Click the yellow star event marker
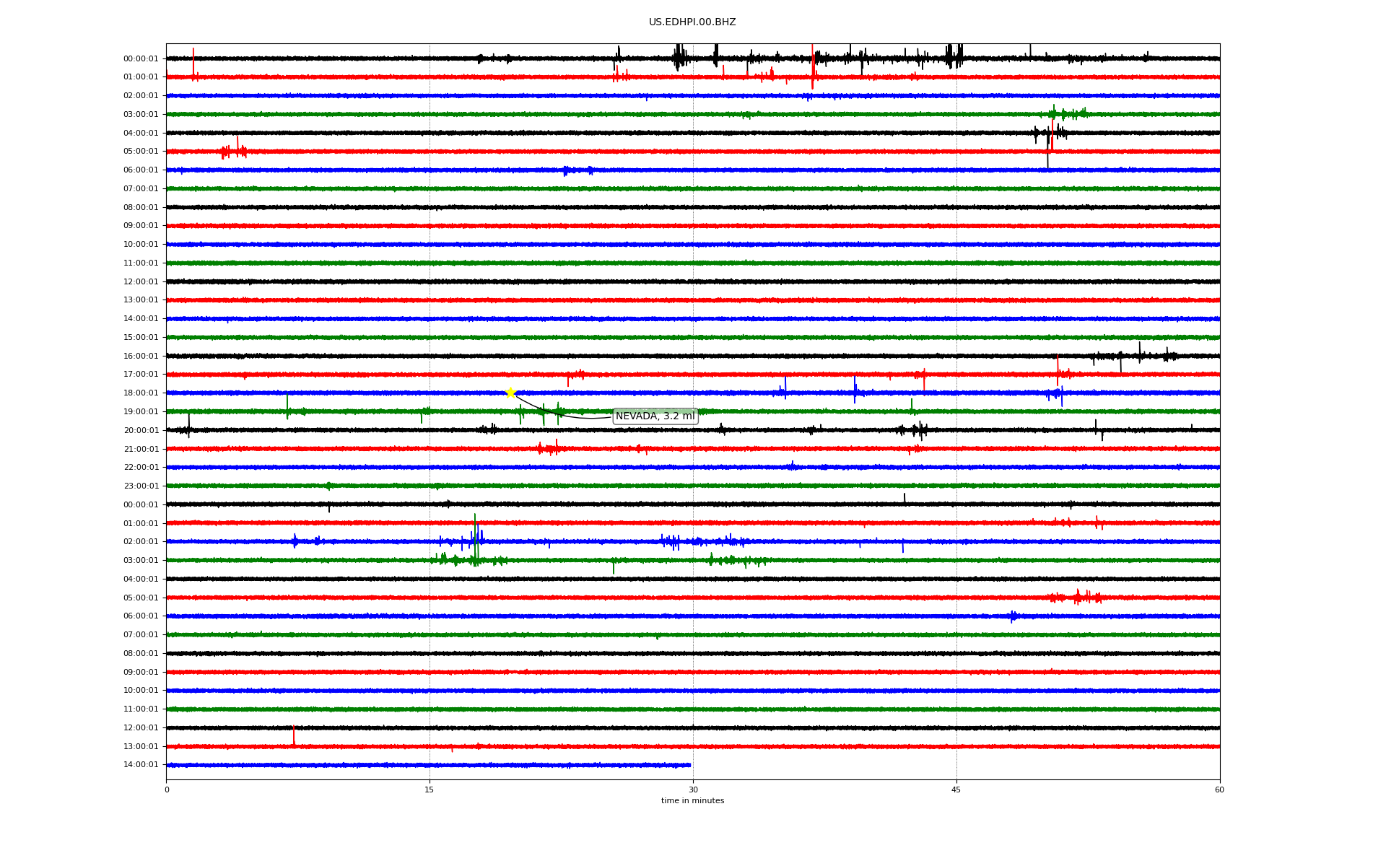Viewport: 1386px width, 866px height. [510, 393]
